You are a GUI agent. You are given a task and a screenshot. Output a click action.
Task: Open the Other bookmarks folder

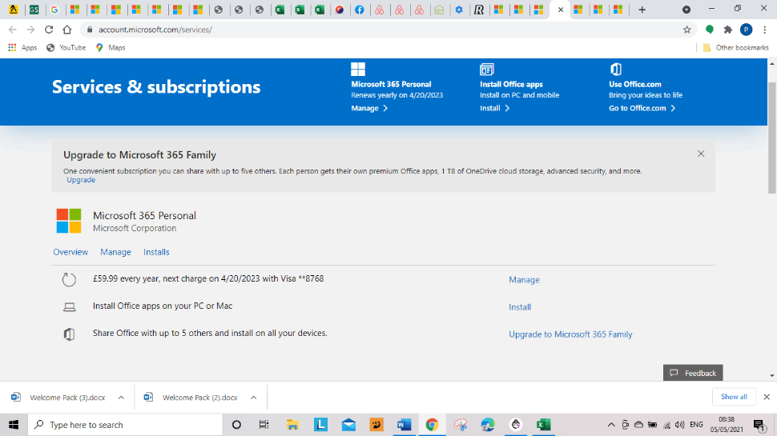[736, 47]
